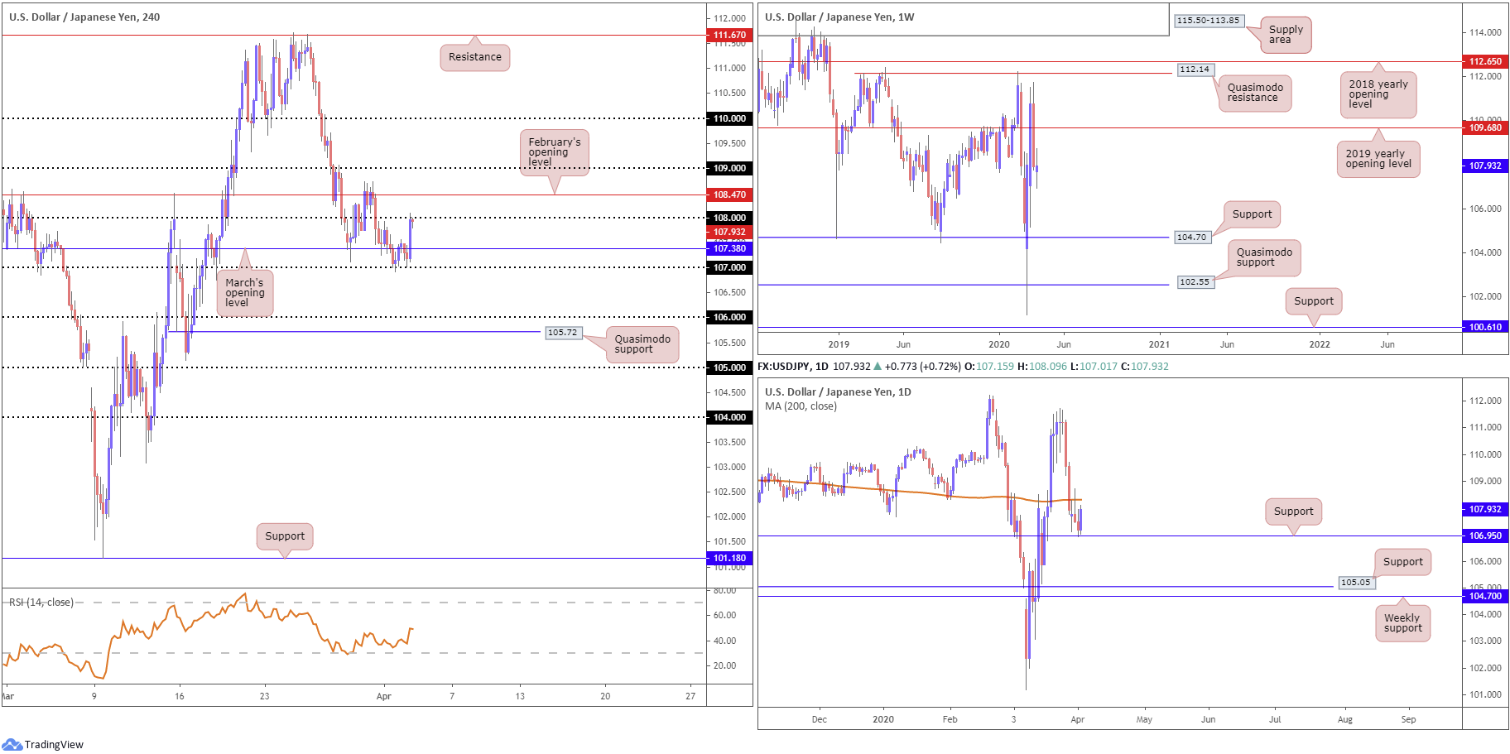Click the red 111.670 price label

pyautogui.click(x=729, y=35)
